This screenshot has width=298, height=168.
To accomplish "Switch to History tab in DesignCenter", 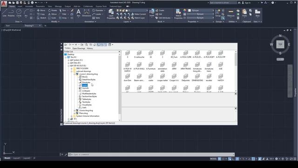I will coord(90,49).
